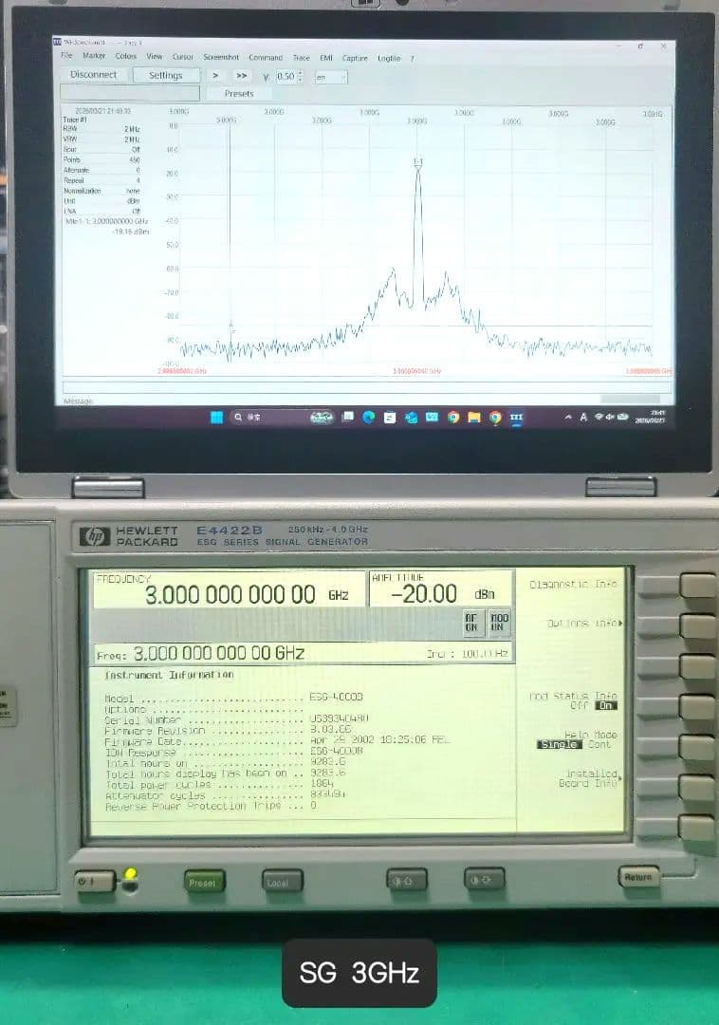Image resolution: width=719 pixels, height=1025 pixels.
Task: Click the Return key on the generator
Action: click(x=638, y=877)
